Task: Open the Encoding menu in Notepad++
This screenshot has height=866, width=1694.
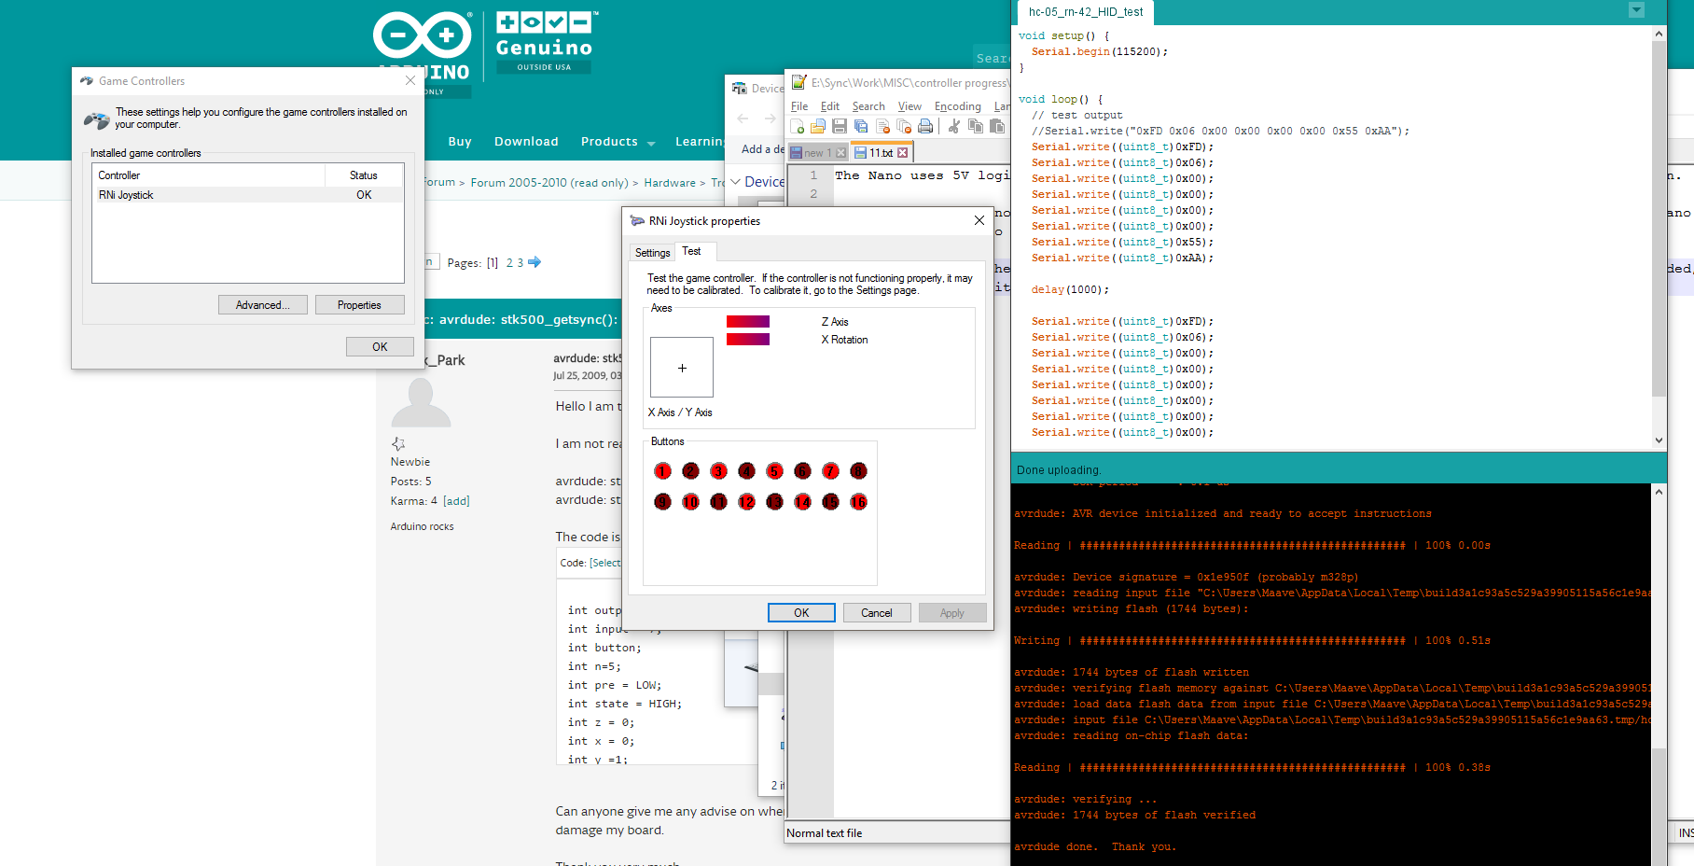Action: click(x=958, y=106)
